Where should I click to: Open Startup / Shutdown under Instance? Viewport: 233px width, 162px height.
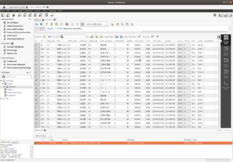(15, 47)
